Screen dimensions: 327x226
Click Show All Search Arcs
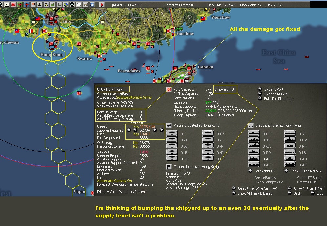point(306,189)
